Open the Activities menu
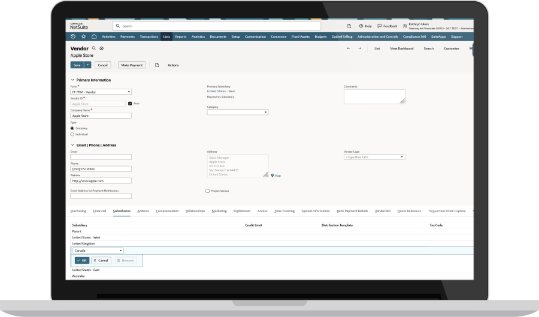This screenshot has height=317, width=539. pyautogui.click(x=108, y=37)
